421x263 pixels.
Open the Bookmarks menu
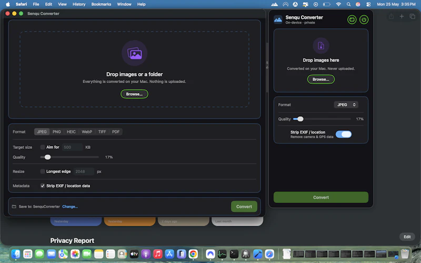point(101,4)
